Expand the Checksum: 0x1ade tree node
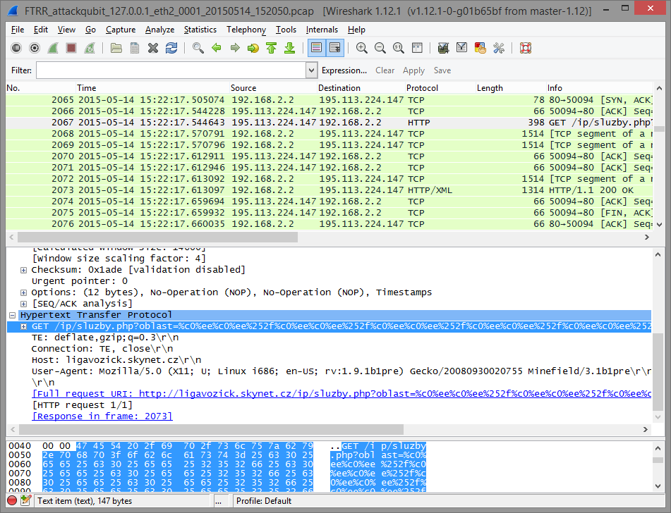This screenshot has height=513, width=671. click(x=23, y=270)
